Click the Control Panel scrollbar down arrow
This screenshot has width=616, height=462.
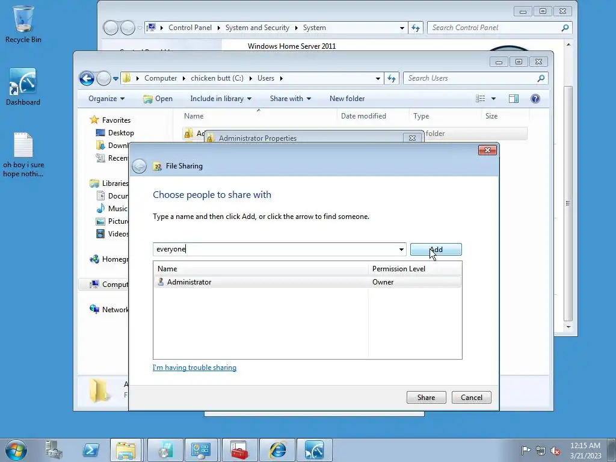coord(568,327)
